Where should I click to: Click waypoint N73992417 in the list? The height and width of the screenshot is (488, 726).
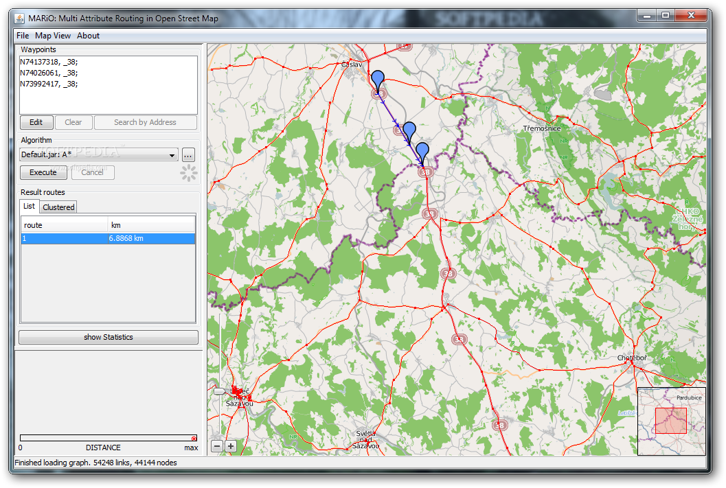coord(49,84)
